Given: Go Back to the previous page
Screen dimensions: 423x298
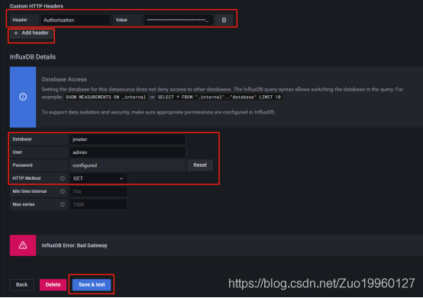Looking at the screenshot, I should tap(21, 284).
